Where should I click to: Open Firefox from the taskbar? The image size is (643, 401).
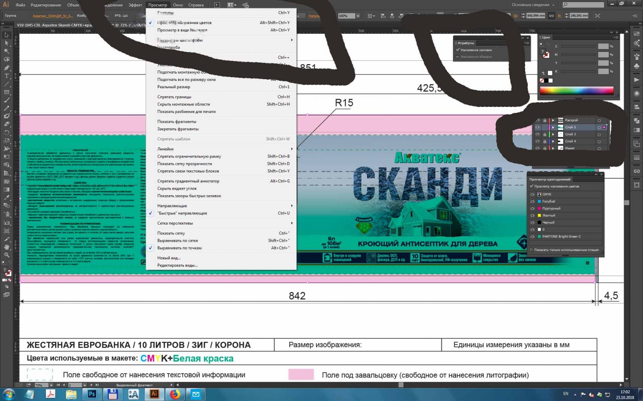pos(175,394)
